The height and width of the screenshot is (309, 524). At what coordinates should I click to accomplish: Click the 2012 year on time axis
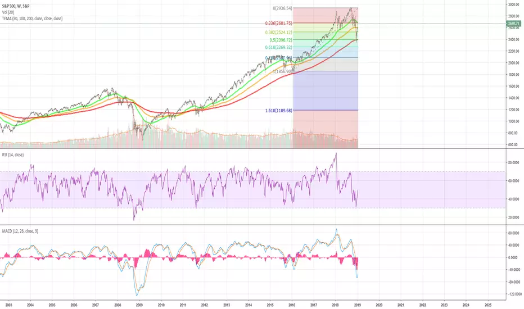(x=205, y=305)
